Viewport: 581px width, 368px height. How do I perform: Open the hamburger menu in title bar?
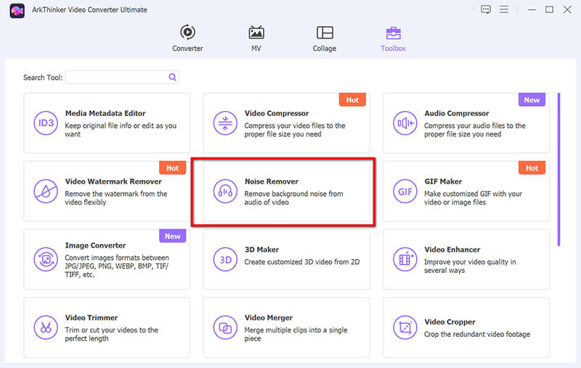[x=503, y=9]
